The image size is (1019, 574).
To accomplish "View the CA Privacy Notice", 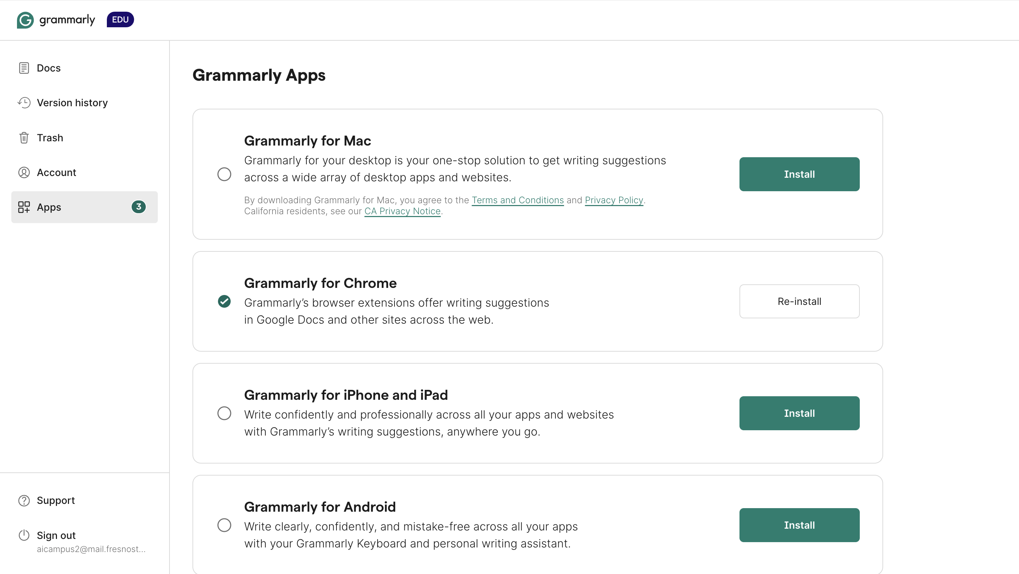I will click(402, 211).
